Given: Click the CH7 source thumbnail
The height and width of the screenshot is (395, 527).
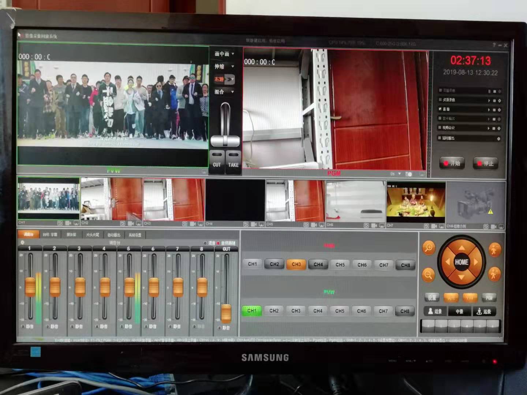Looking at the screenshot, I should pos(416,202).
